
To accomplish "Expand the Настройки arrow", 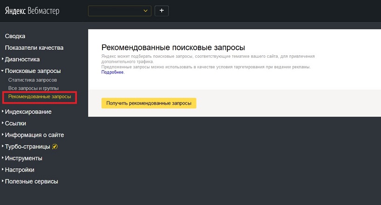I will pyautogui.click(x=3, y=170).
